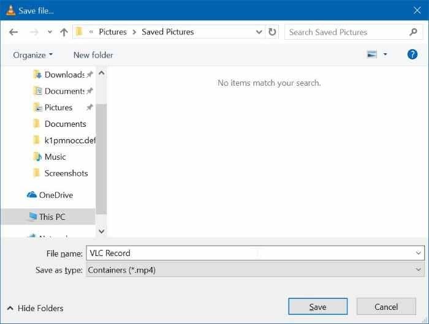Viewport: 429px width, 324px height.
Task: Click the search magnifier icon
Action: pos(413,32)
